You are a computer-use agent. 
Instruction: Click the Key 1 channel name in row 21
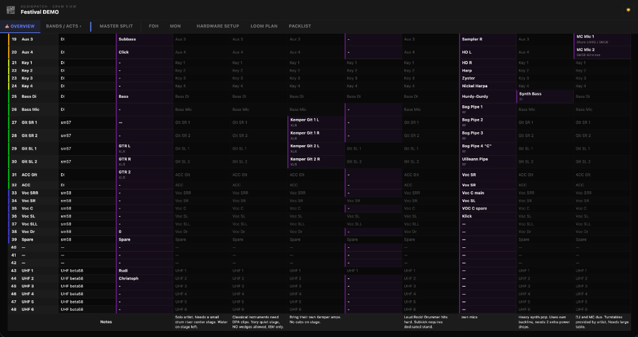tap(27, 63)
